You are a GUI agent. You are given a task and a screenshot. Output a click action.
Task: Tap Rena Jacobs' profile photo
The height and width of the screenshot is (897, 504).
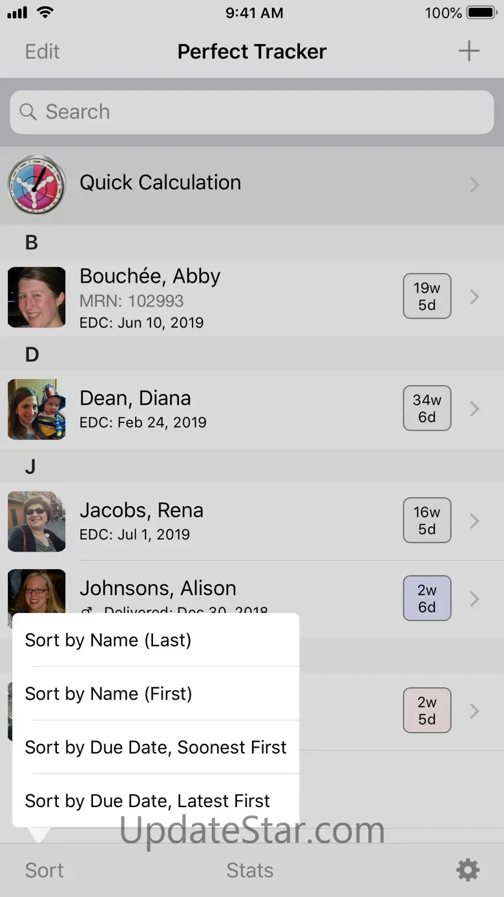[37, 521]
